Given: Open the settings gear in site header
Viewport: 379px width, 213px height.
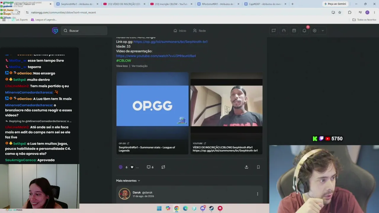Looking at the screenshot, I should (x=314, y=30).
